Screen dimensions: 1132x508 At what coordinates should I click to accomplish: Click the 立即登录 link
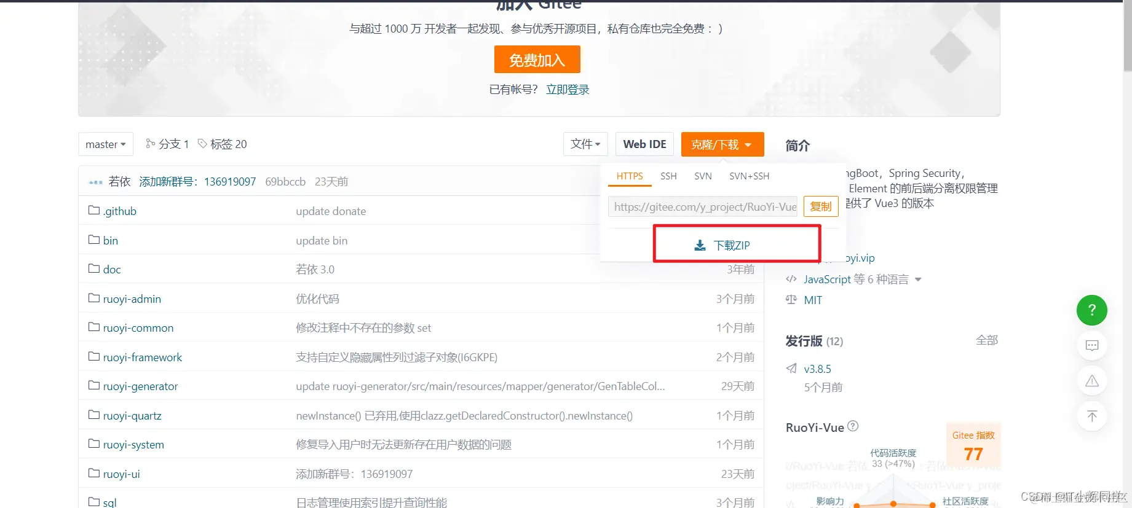(x=568, y=90)
